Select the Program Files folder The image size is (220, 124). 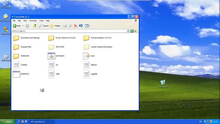[x=22, y=47]
